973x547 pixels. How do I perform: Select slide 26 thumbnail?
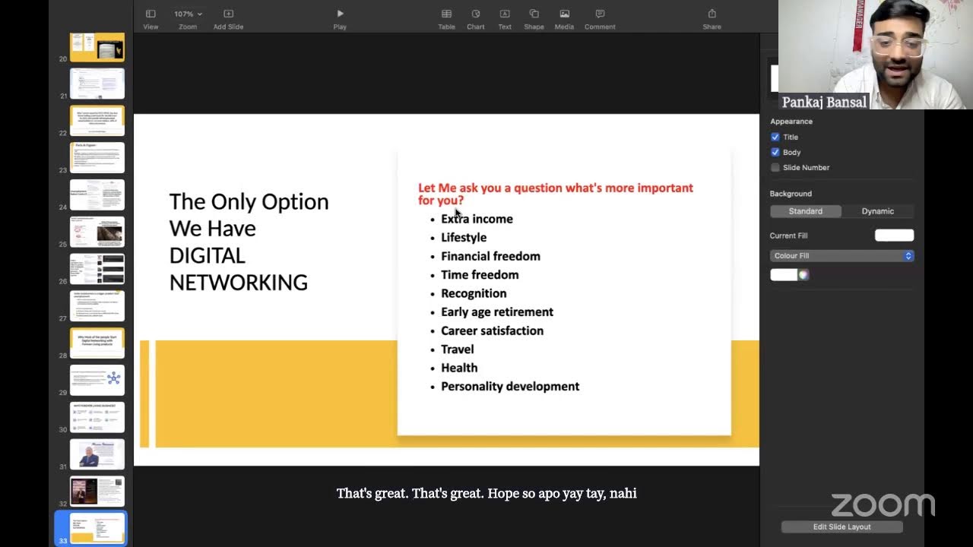coord(97,269)
